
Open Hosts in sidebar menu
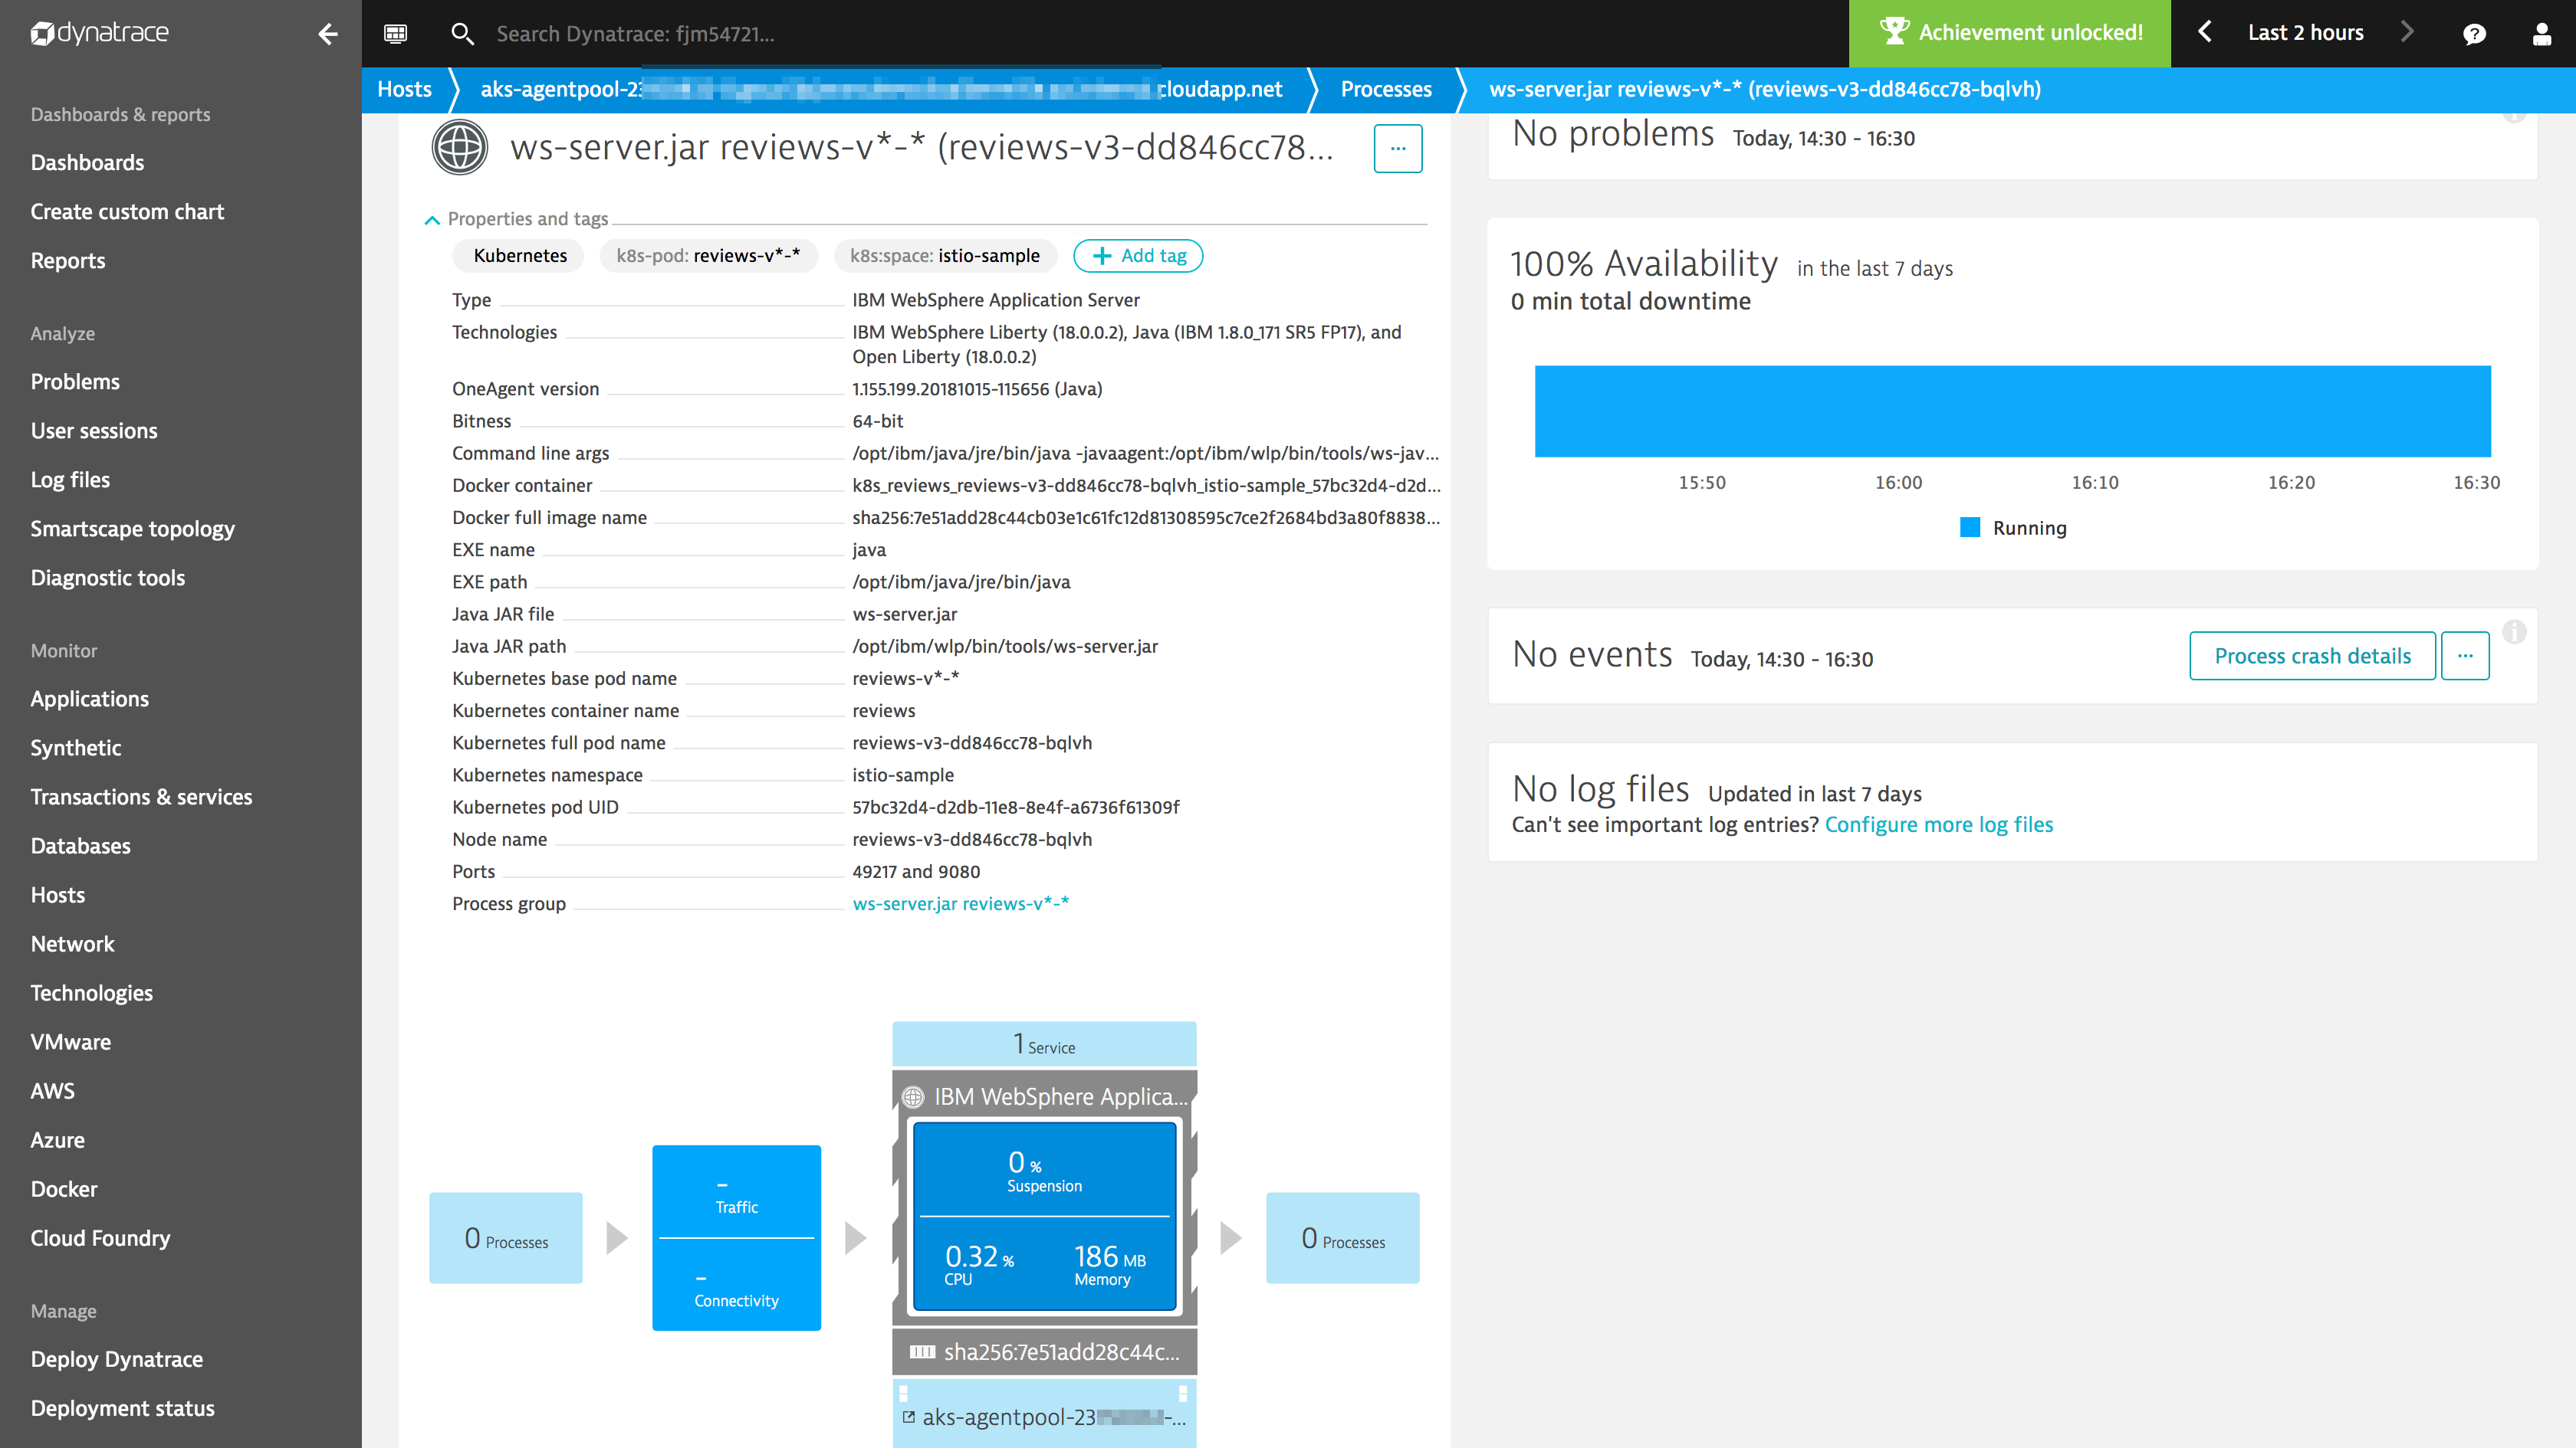57,894
